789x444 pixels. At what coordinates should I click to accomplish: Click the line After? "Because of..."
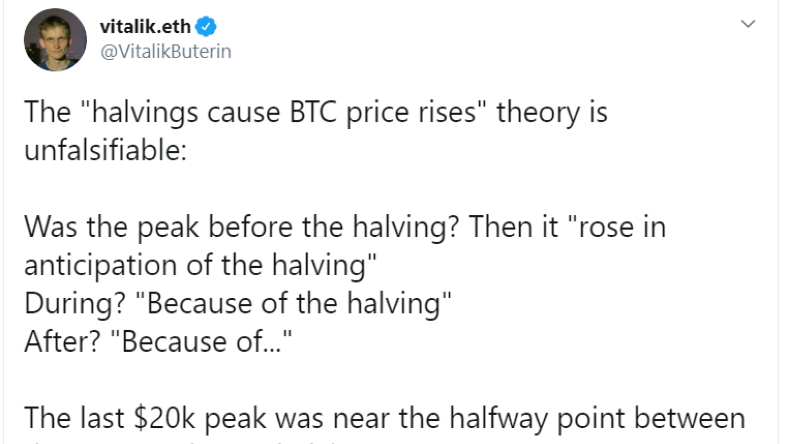[158, 341]
